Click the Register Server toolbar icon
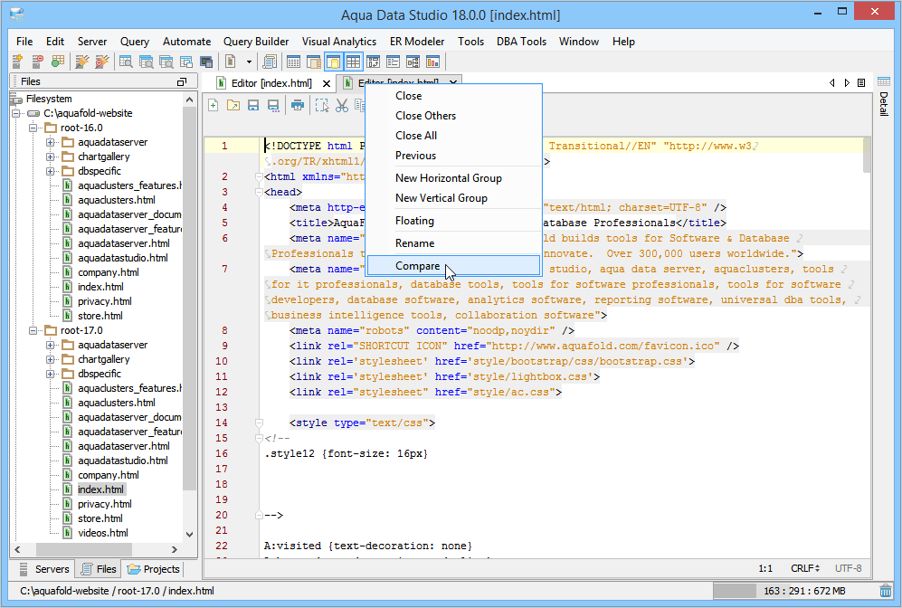 tap(17, 62)
